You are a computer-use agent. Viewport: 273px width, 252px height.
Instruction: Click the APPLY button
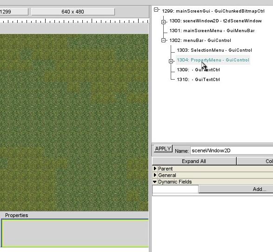pos(163,149)
